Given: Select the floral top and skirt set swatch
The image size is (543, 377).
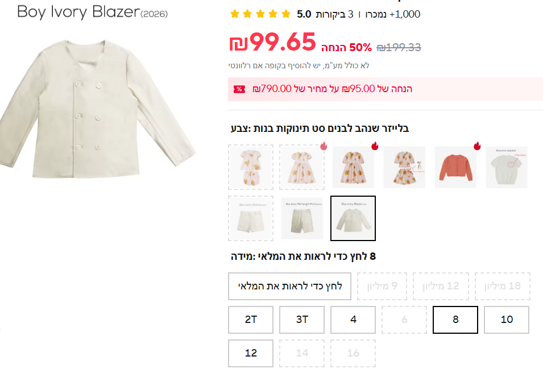Looking at the screenshot, I should pos(404,167).
